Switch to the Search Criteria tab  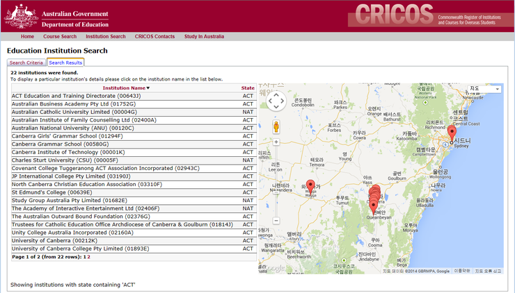point(26,62)
